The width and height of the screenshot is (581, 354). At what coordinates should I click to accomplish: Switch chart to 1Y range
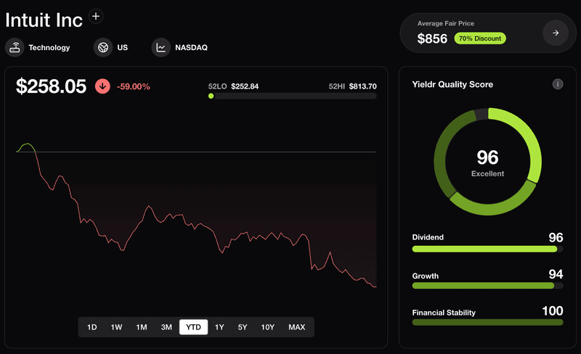click(x=219, y=327)
